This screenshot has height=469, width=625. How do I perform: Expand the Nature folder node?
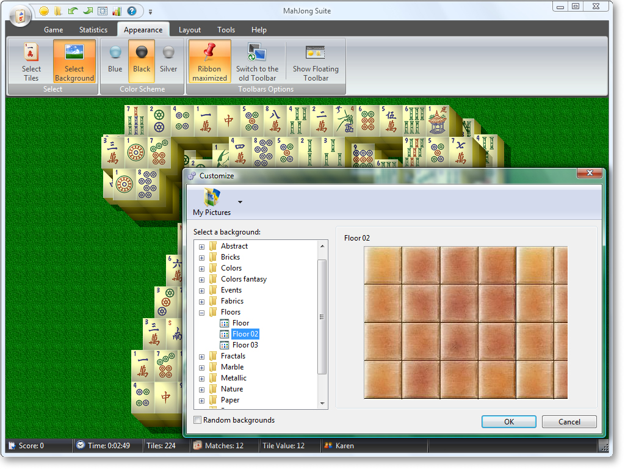201,390
